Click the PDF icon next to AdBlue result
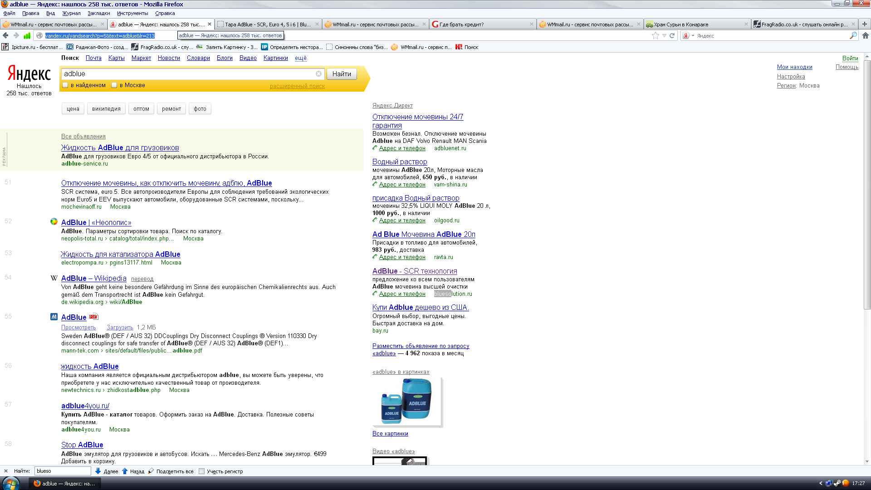Image resolution: width=871 pixels, height=490 pixels. 93,317
